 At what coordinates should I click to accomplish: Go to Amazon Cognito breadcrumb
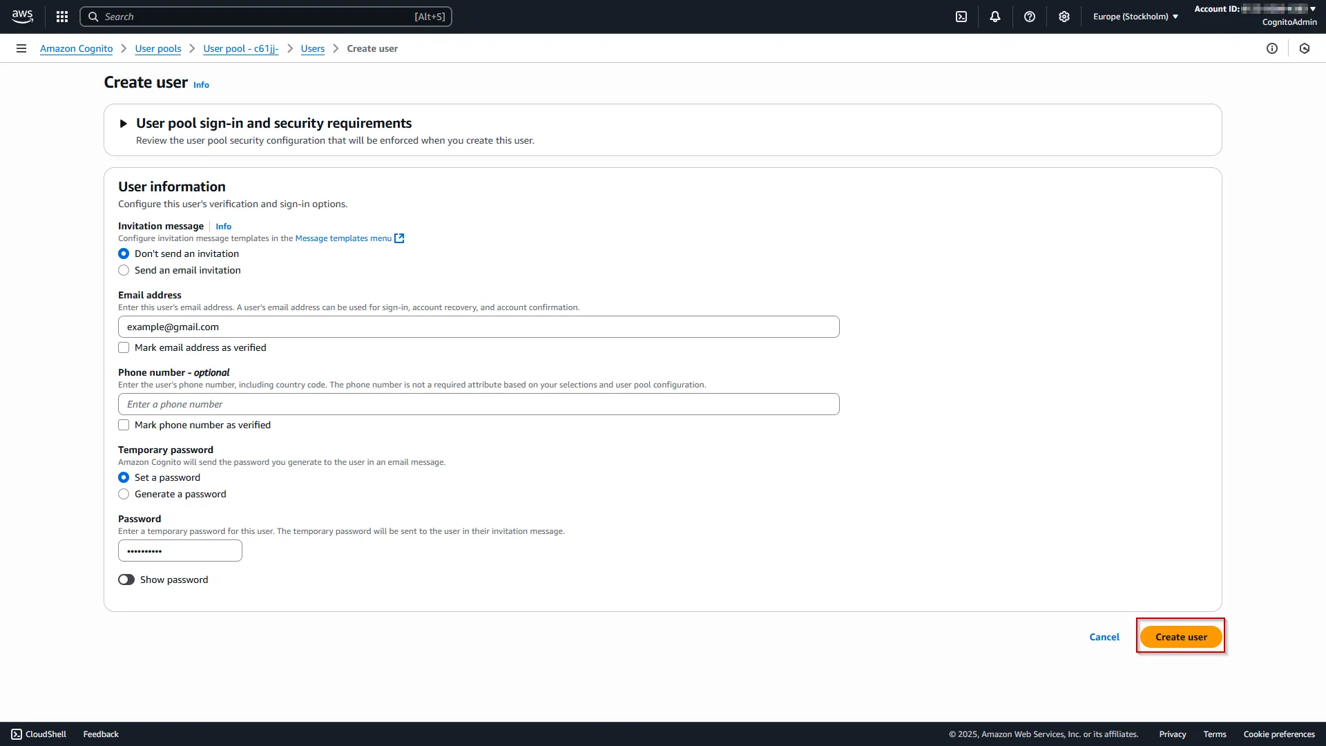[76, 48]
